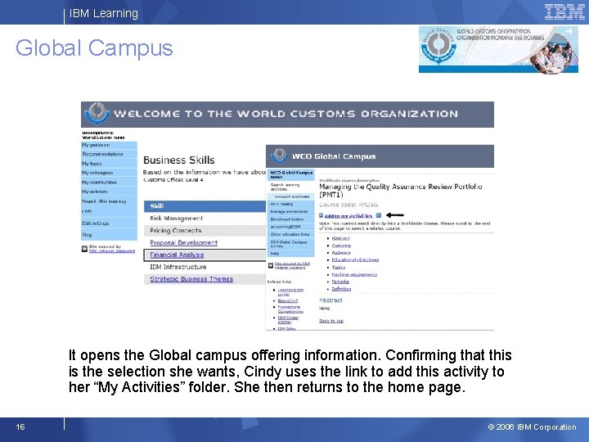Open the Strategic Business Themes link
The width and height of the screenshot is (589, 442).
191,279
